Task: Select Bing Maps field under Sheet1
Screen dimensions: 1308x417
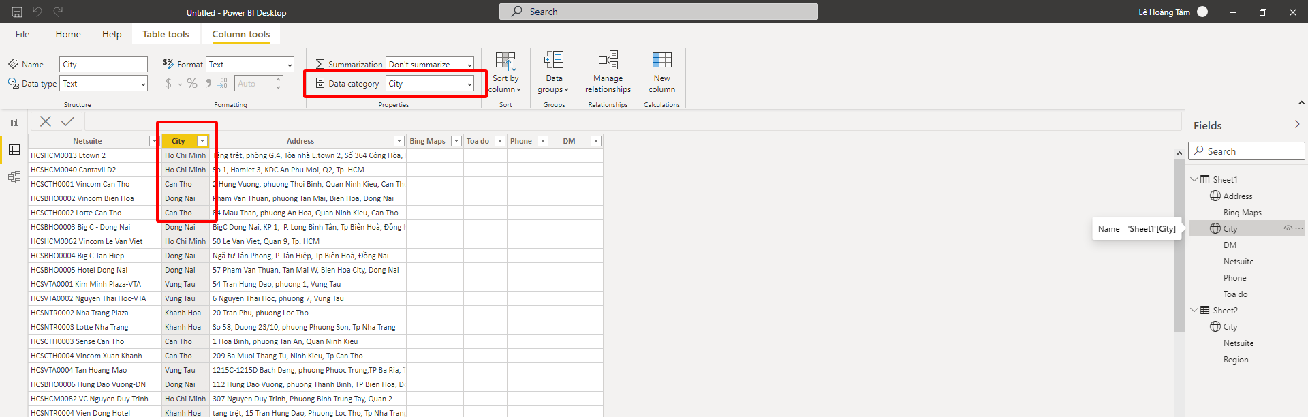Action: pyautogui.click(x=1242, y=212)
